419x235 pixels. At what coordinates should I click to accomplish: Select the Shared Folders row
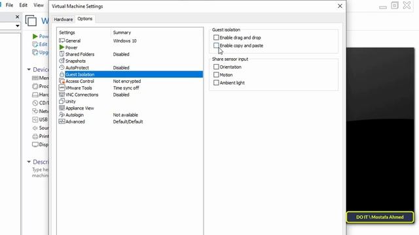130,54
